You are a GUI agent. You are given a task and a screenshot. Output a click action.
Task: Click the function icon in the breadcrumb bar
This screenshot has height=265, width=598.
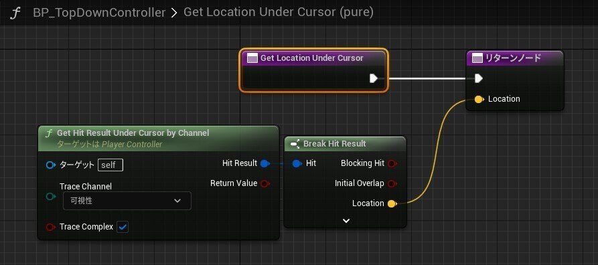tap(15, 13)
